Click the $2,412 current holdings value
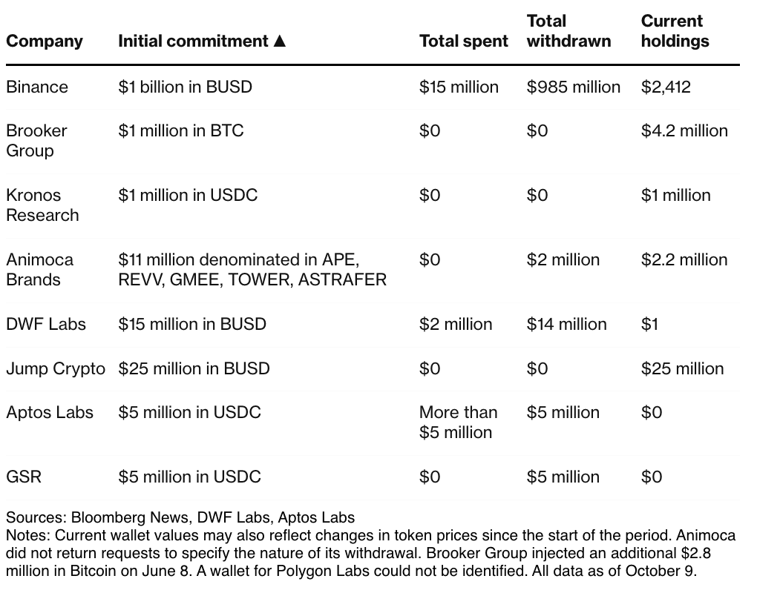This screenshot has height=593, width=757. [666, 87]
